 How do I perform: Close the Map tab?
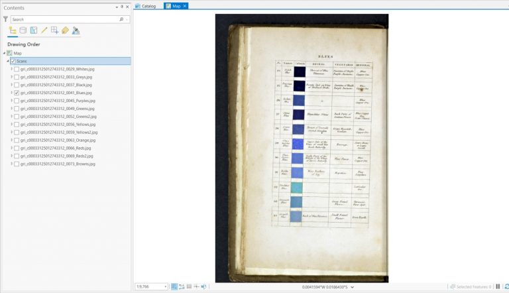click(x=185, y=6)
